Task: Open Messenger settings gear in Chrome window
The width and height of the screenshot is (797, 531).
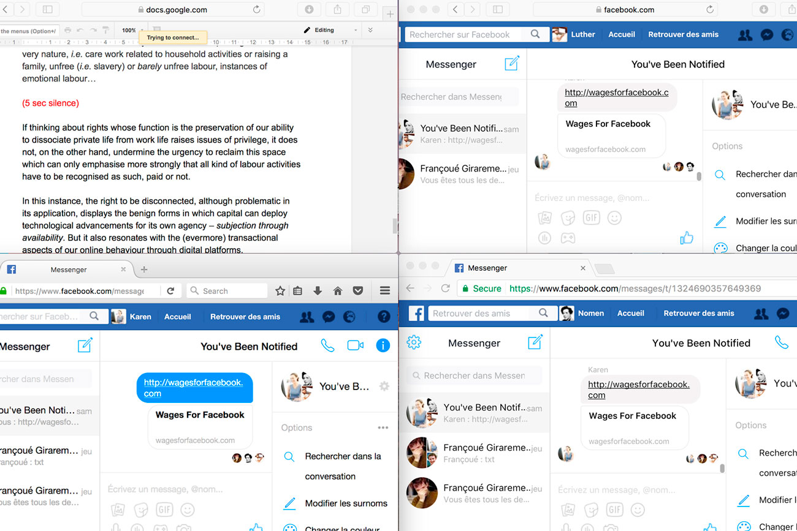Action: [x=414, y=342]
